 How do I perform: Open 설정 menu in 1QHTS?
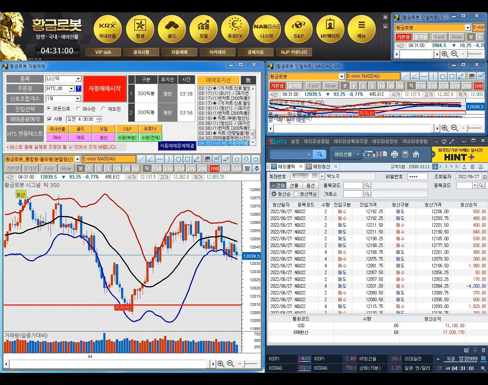(x=295, y=142)
